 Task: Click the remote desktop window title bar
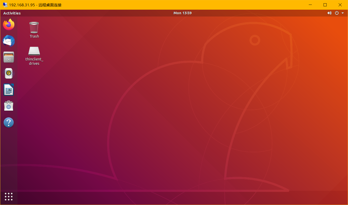point(153,5)
